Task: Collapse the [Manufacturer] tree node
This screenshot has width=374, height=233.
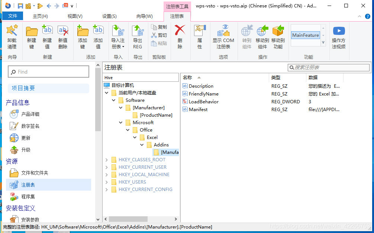Action: 121,108
